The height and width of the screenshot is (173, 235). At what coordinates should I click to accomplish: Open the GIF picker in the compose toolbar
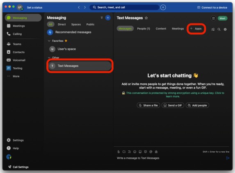point(140,152)
